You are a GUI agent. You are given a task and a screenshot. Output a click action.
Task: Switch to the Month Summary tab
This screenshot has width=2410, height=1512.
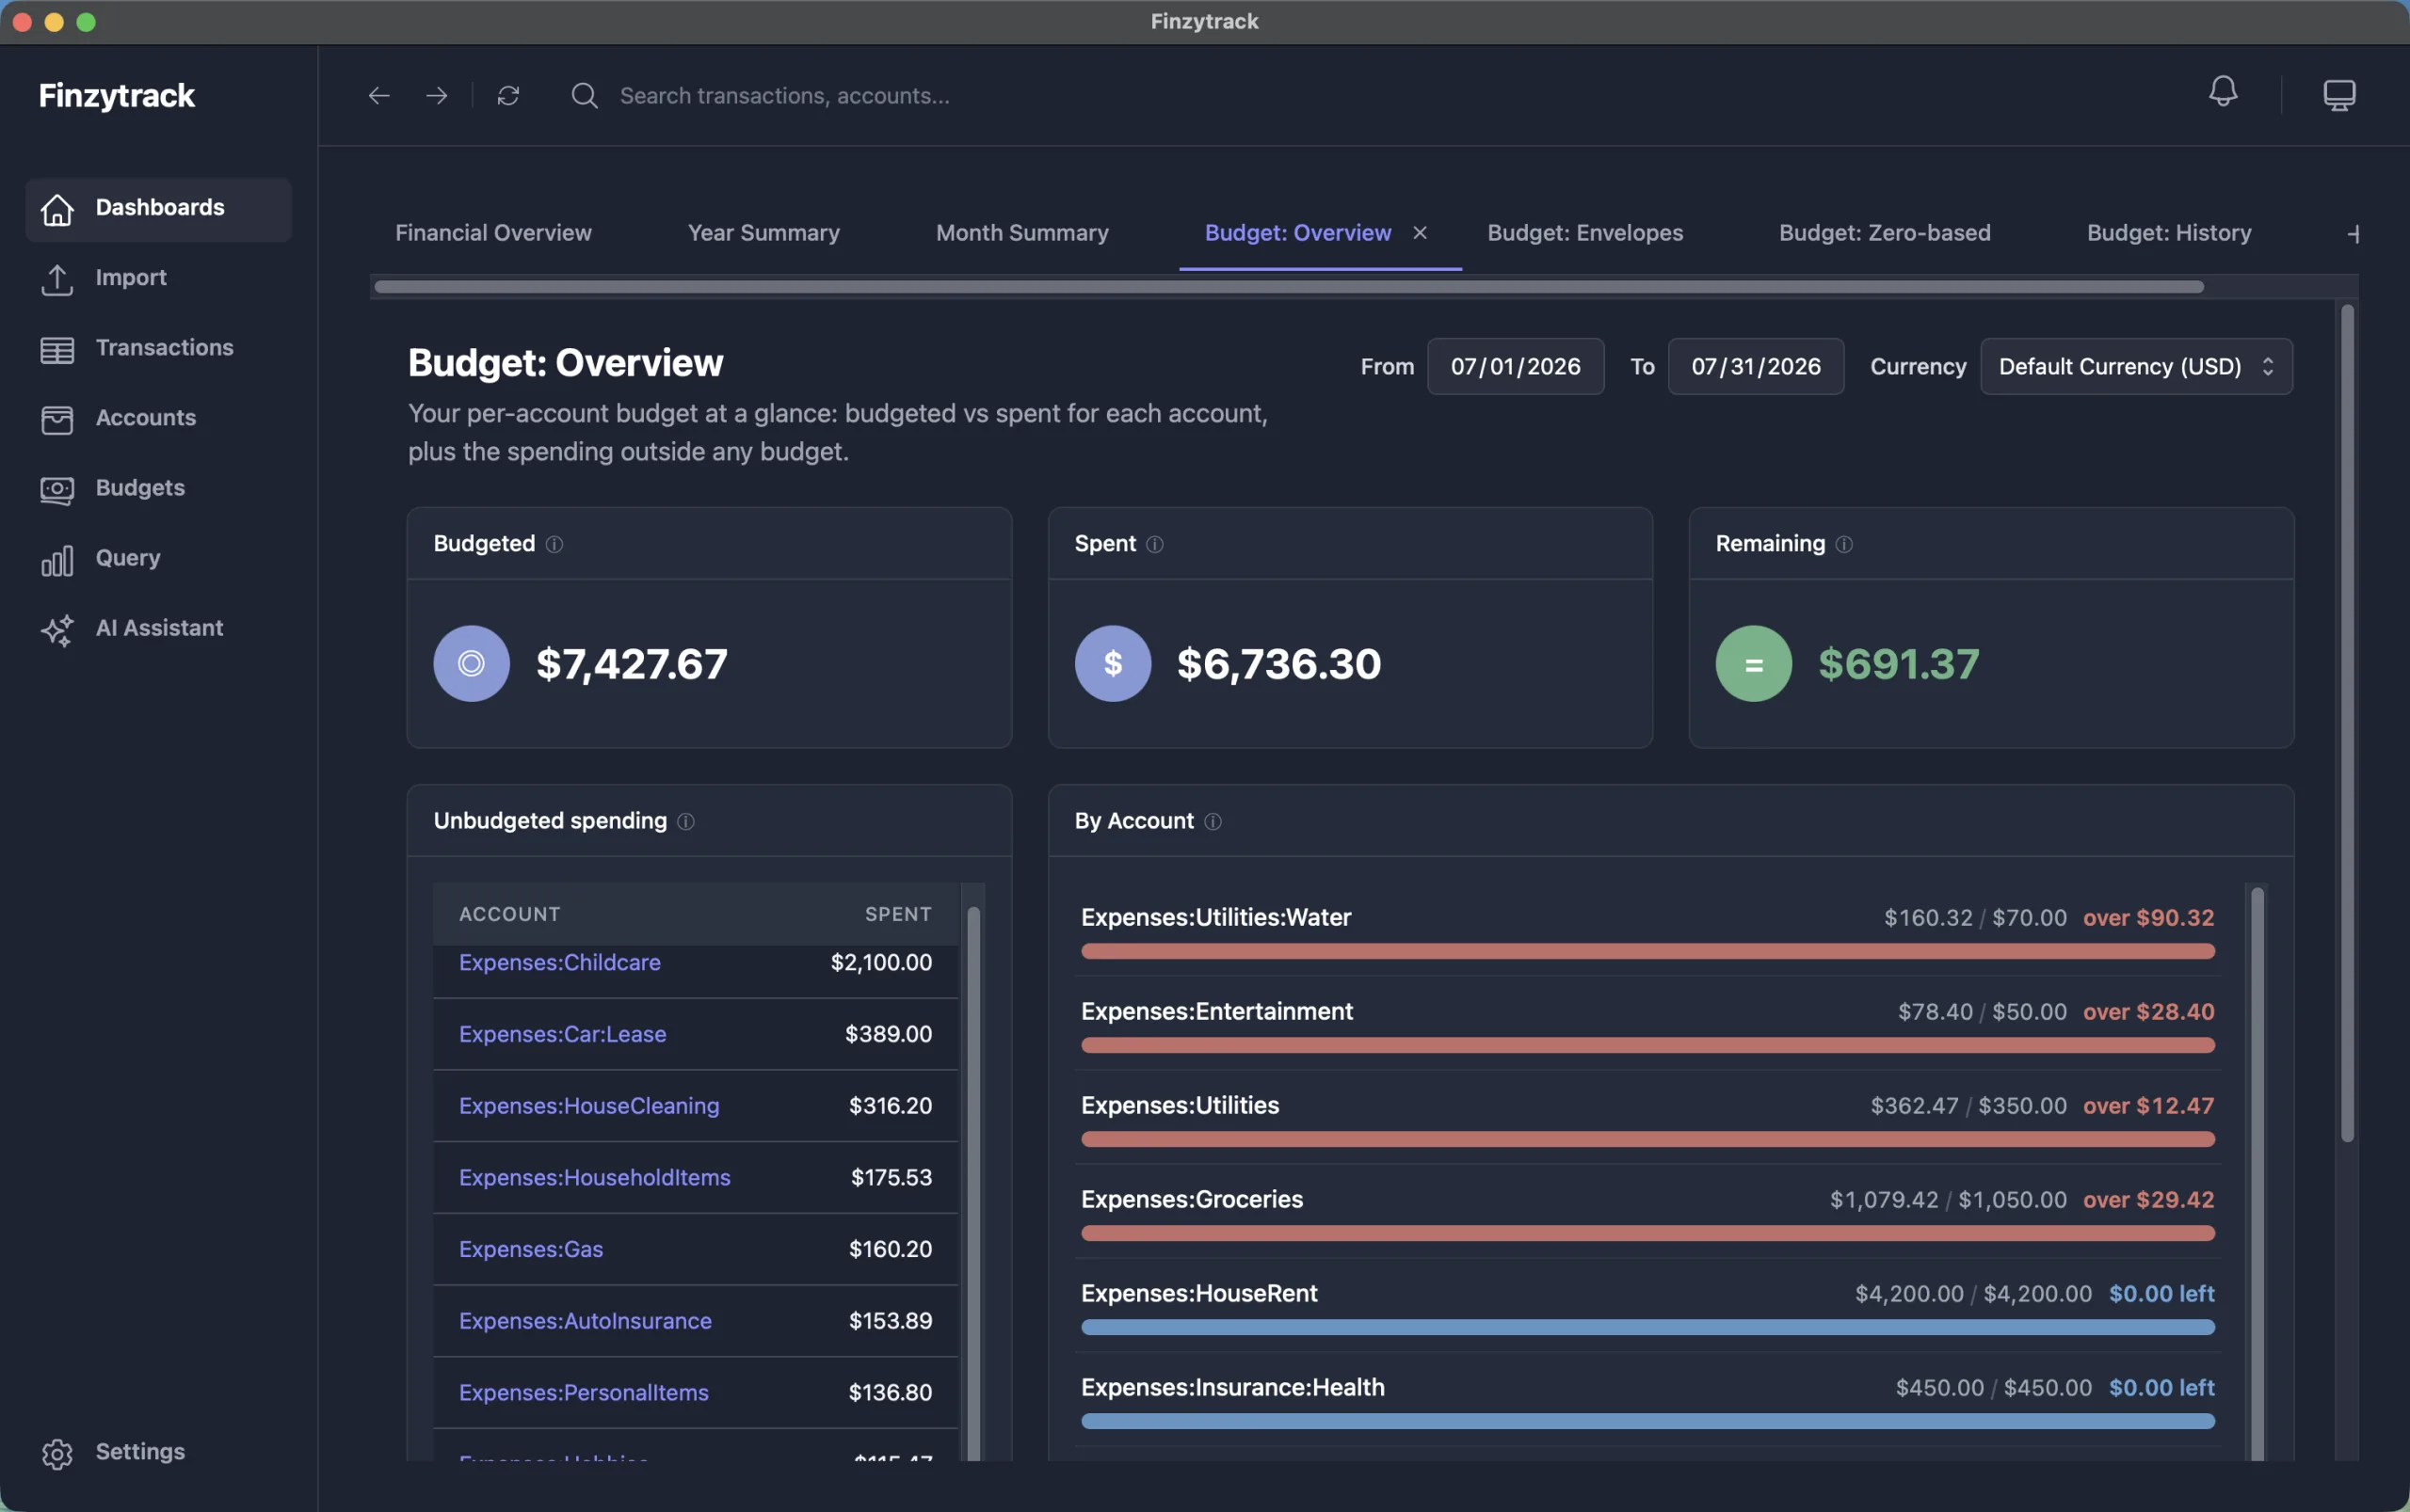(x=1021, y=232)
